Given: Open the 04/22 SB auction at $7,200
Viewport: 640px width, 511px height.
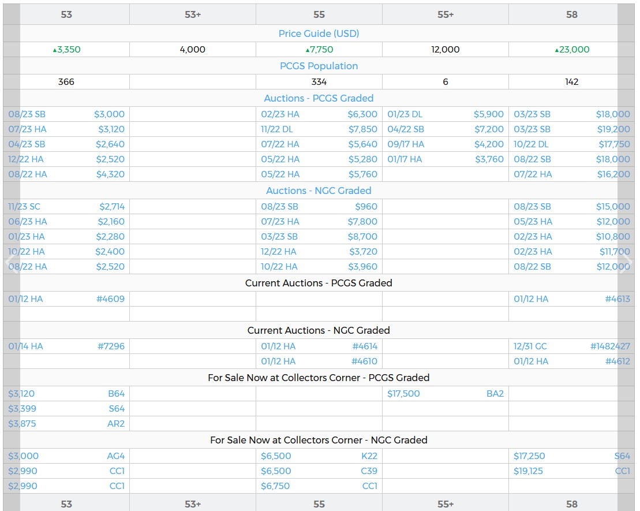Looking at the screenshot, I should [x=446, y=129].
